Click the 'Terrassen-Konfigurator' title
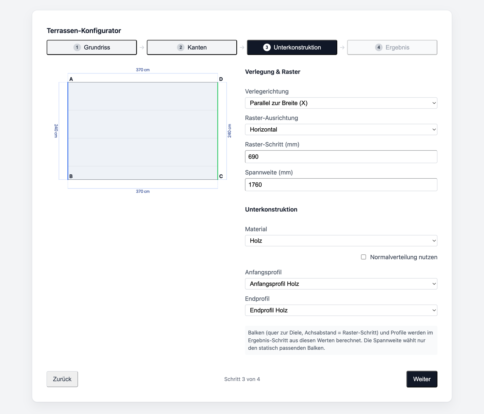This screenshot has width=484, height=414. [84, 31]
